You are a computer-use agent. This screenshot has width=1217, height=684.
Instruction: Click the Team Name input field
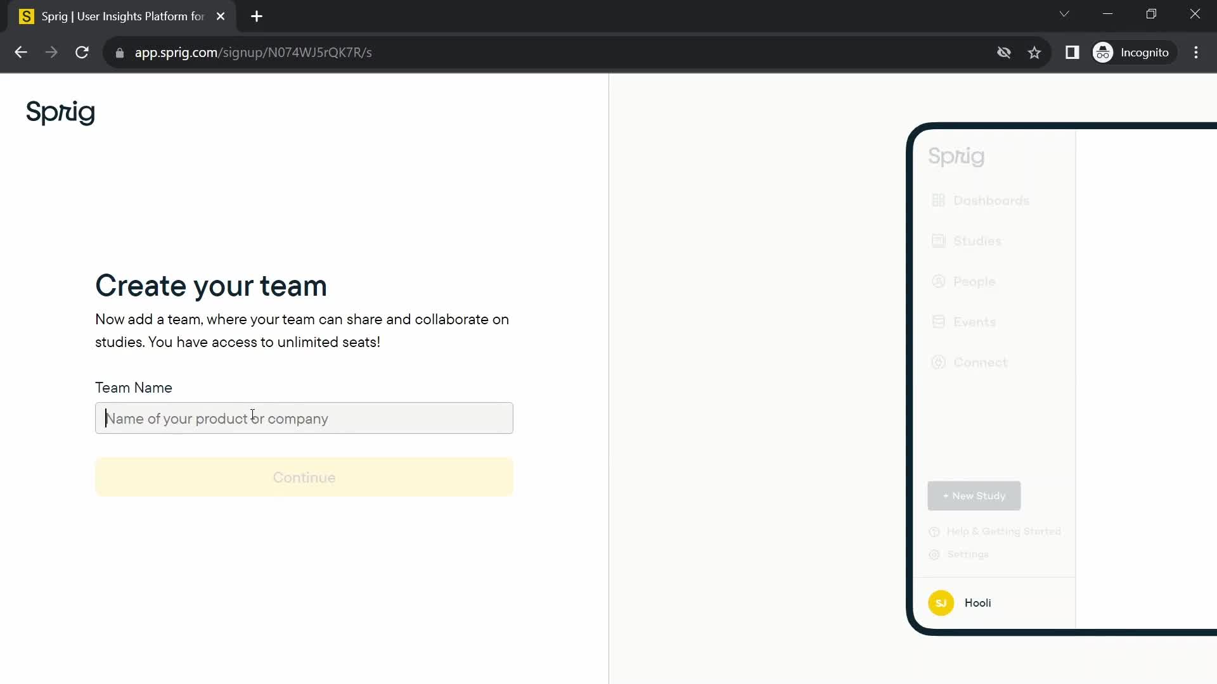click(x=304, y=418)
